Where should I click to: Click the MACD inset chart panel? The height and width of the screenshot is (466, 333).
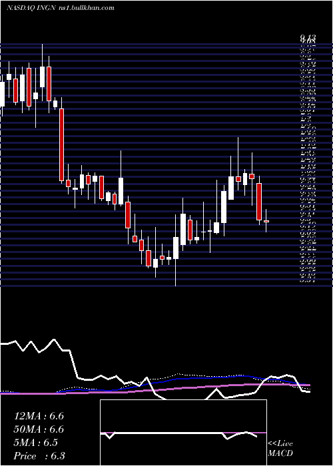click(183, 433)
